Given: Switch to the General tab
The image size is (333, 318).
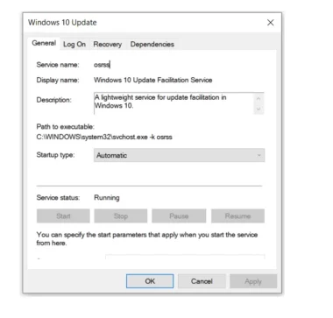Looking at the screenshot, I should pos(44,43).
